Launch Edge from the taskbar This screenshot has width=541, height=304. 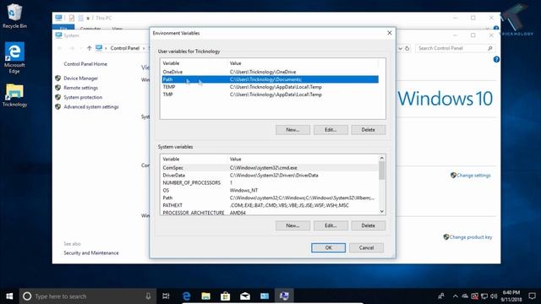coord(186,296)
